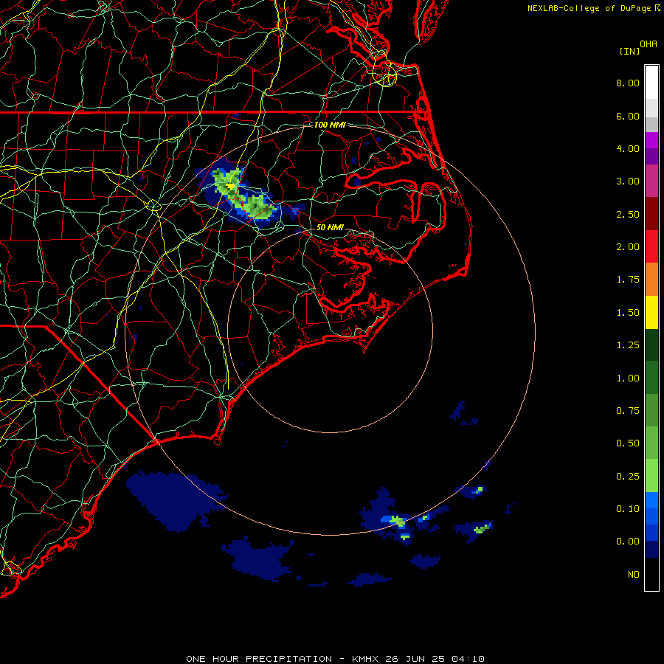Screen dimensions: 664x664
Task: Click the 4.00 legend value
Action: pyautogui.click(x=628, y=148)
